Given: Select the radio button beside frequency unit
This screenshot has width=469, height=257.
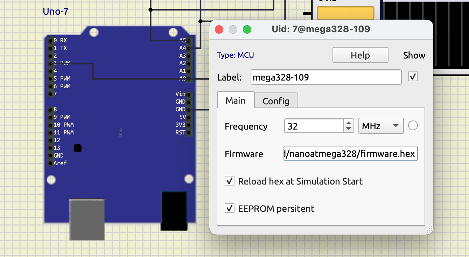Looking at the screenshot, I should tap(413, 126).
